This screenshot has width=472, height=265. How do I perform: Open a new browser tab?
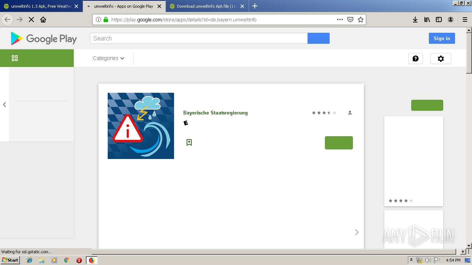[255, 6]
